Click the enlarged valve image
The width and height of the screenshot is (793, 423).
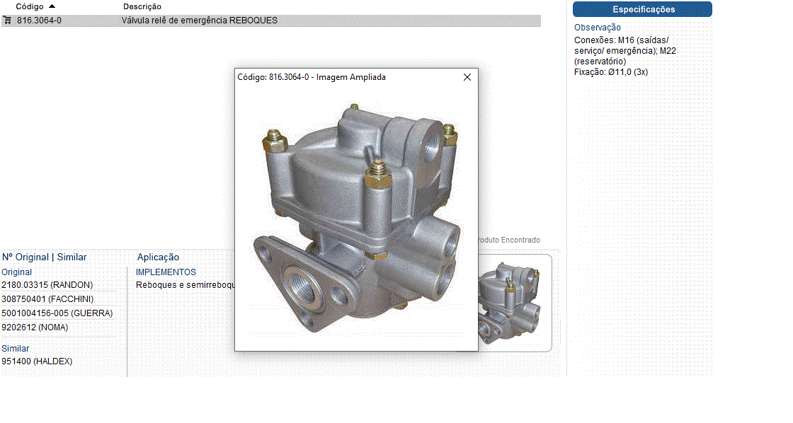click(x=356, y=219)
